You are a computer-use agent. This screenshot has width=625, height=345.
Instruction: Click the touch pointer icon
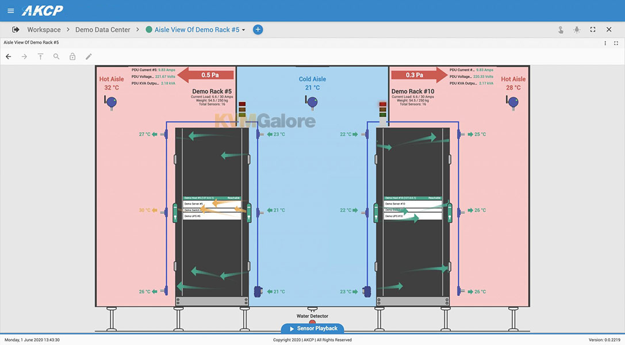[561, 29]
